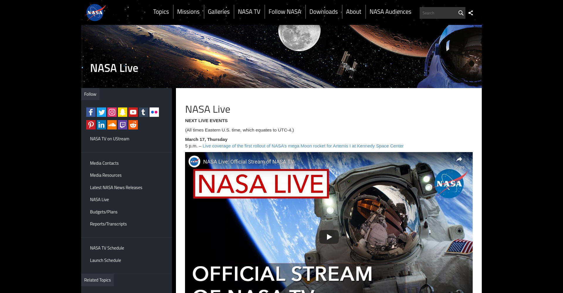Screen dimensions: 563x293
Task: Open the Missions menu
Action: [188, 12]
